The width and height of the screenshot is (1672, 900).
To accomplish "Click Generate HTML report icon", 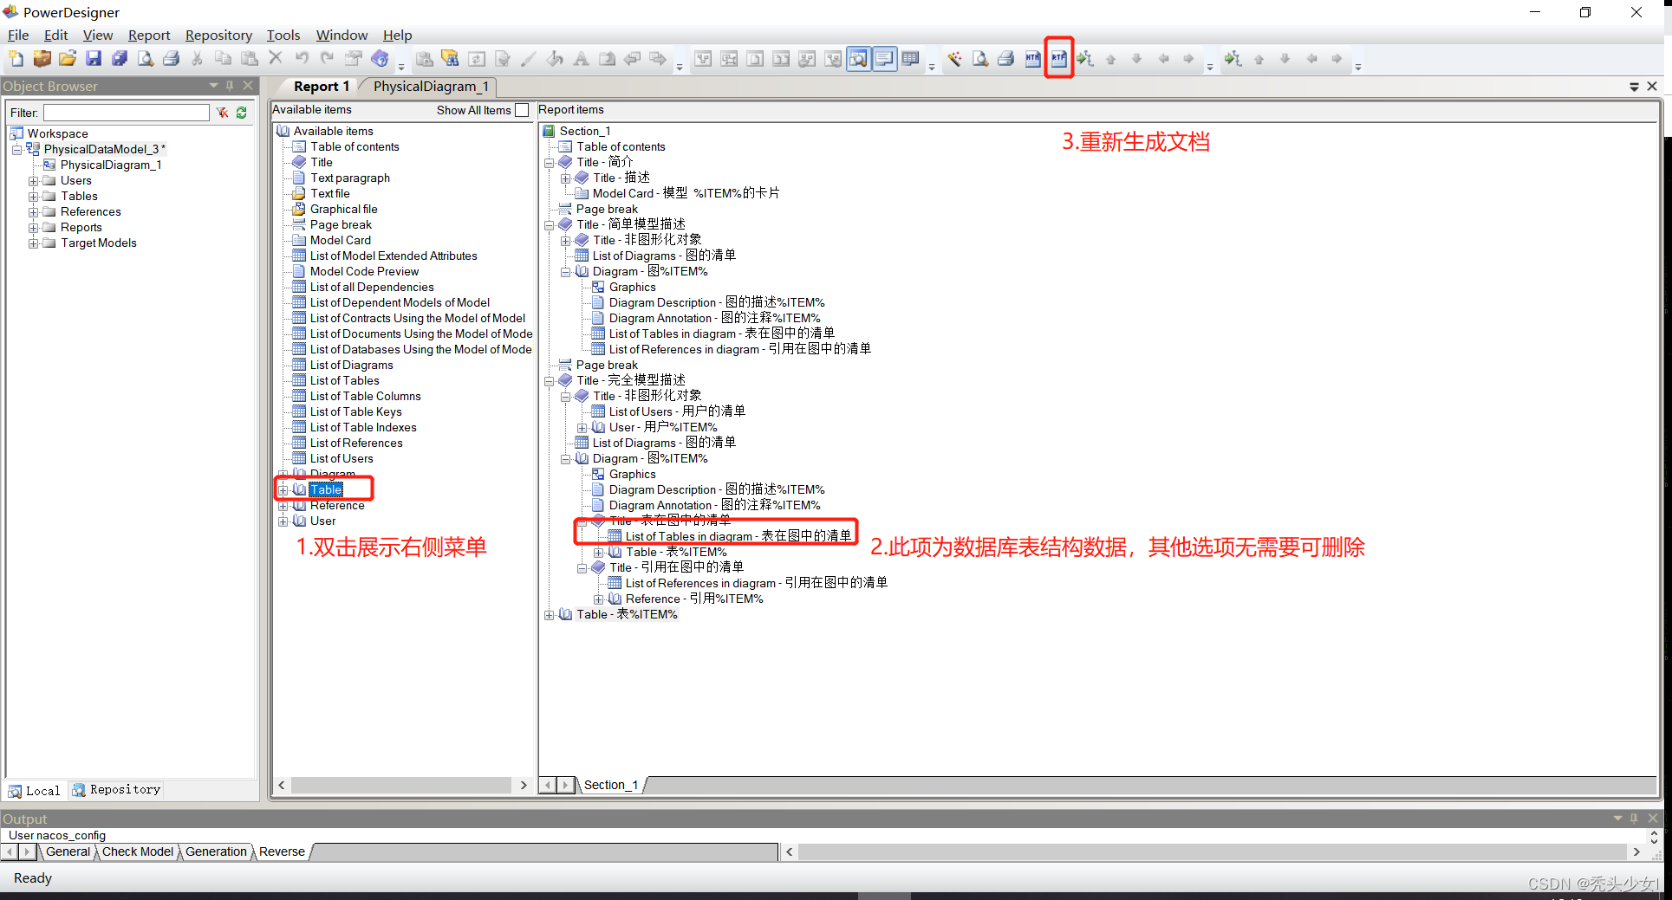I will click(x=1032, y=59).
